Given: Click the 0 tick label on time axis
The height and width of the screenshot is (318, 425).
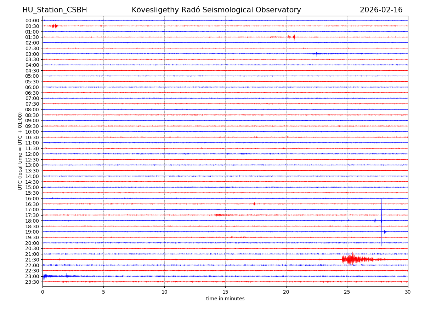Looking at the screenshot, I should coord(42,292).
